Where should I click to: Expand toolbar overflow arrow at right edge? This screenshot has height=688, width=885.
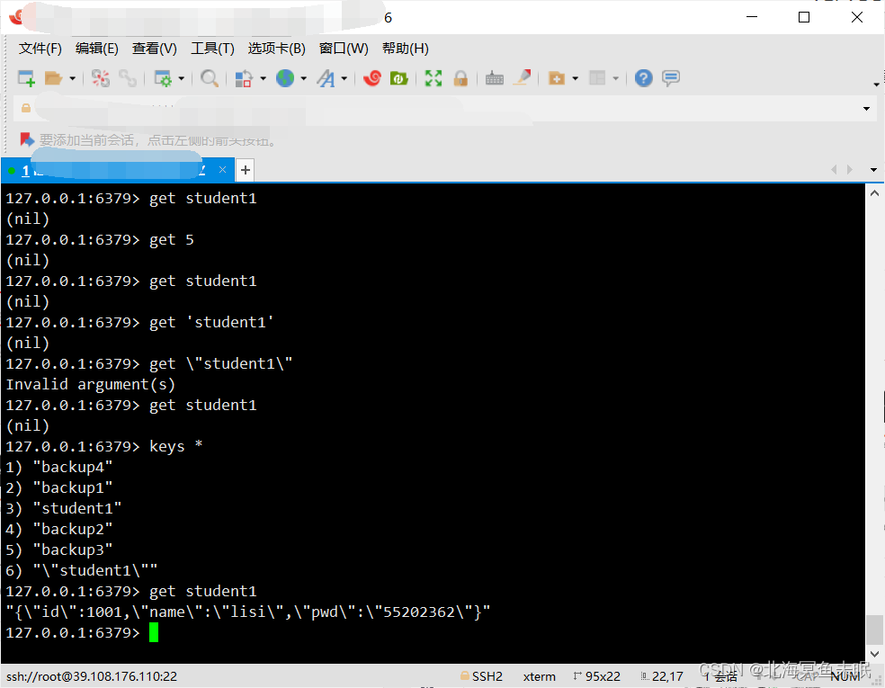tap(876, 85)
